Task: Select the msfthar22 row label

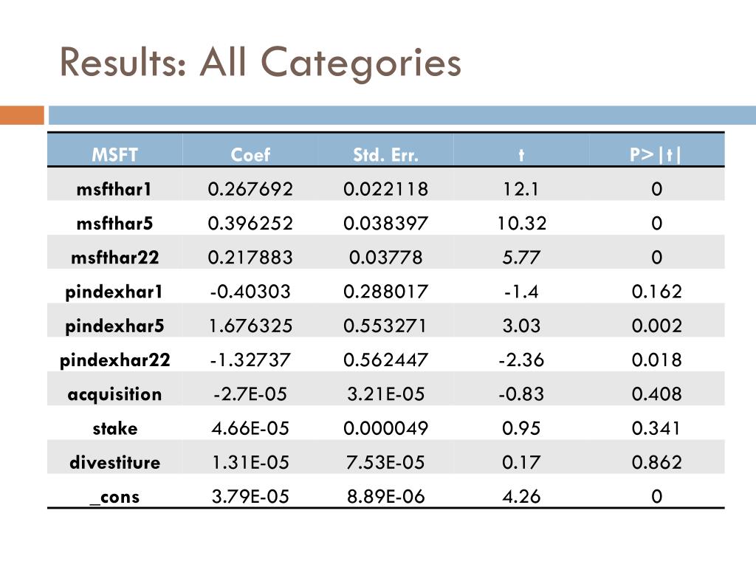Action: point(114,258)
